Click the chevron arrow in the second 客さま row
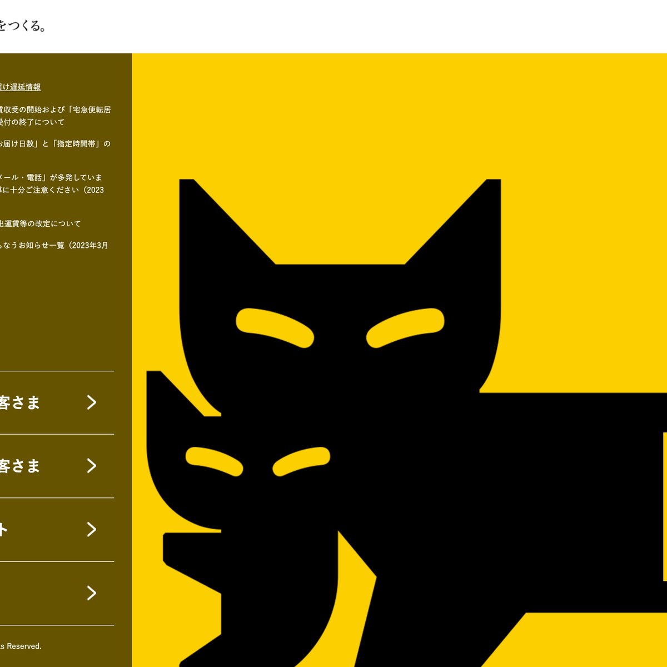Viewport: 667px width, 667px height. (x=92, y=466)
